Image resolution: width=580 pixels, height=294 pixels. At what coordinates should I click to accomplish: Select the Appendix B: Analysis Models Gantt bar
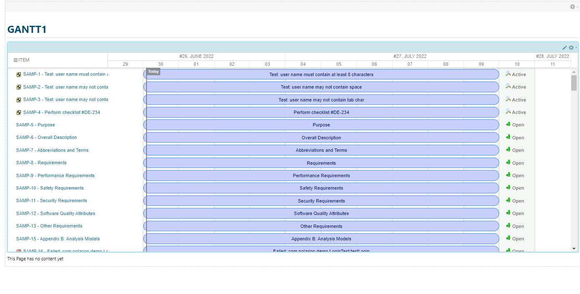pyautogui.click(x=321, y=239)
